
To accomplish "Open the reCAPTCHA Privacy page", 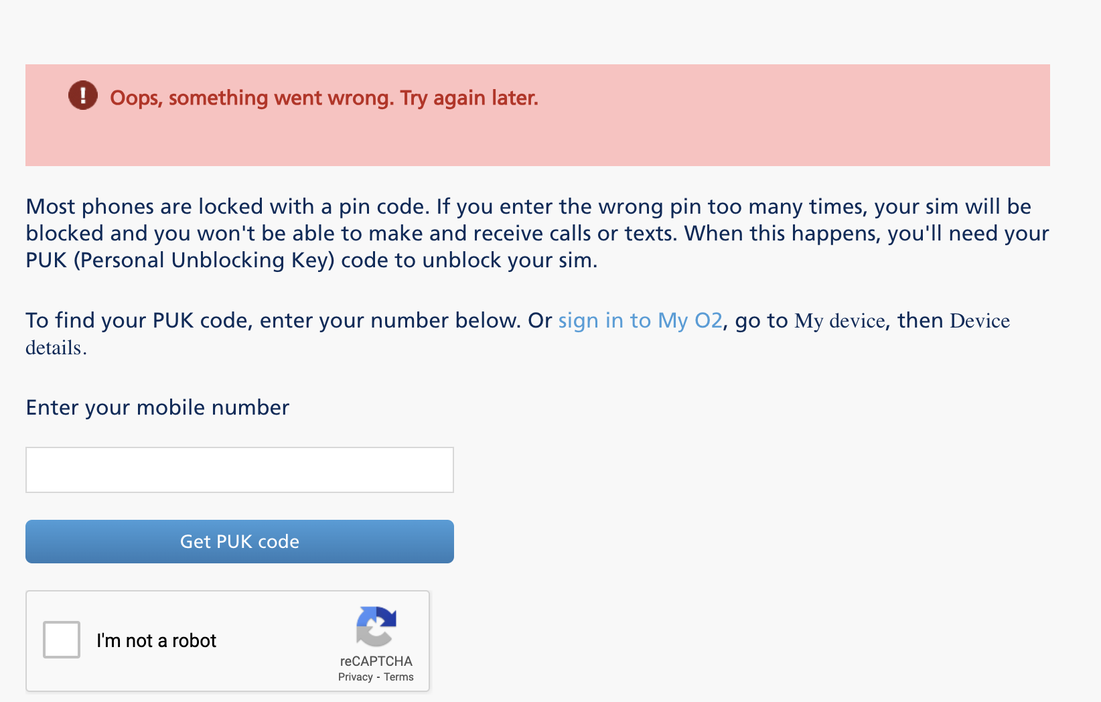I will pos(355,677).
